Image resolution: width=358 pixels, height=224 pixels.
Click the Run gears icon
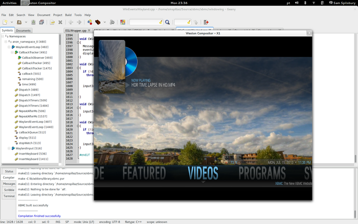[111, 23]
